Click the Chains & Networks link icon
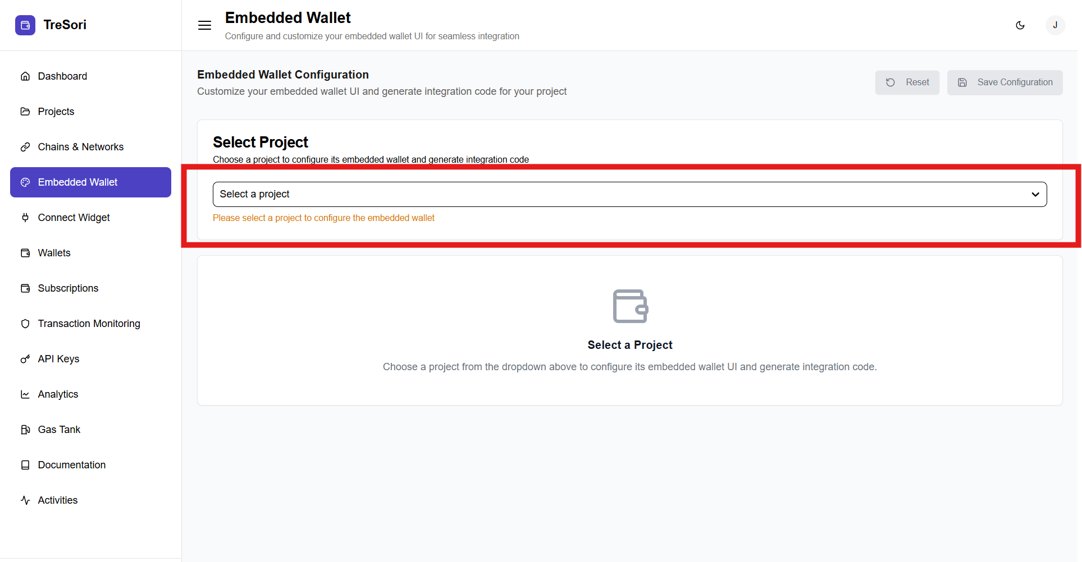 (25, 147)
